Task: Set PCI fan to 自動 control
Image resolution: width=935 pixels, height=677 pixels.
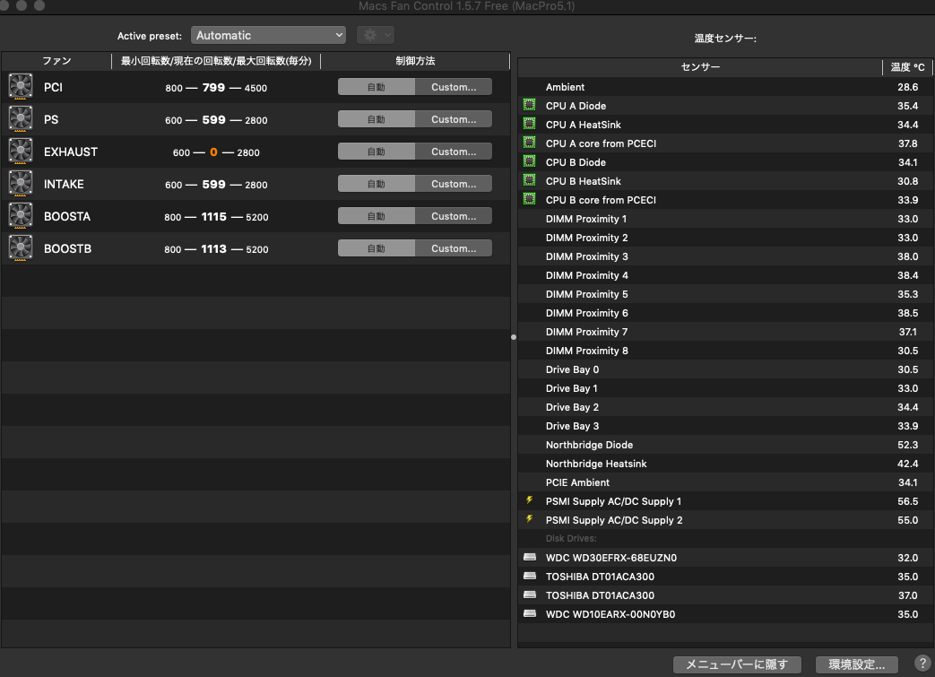Action: click(x=377, y=87)
